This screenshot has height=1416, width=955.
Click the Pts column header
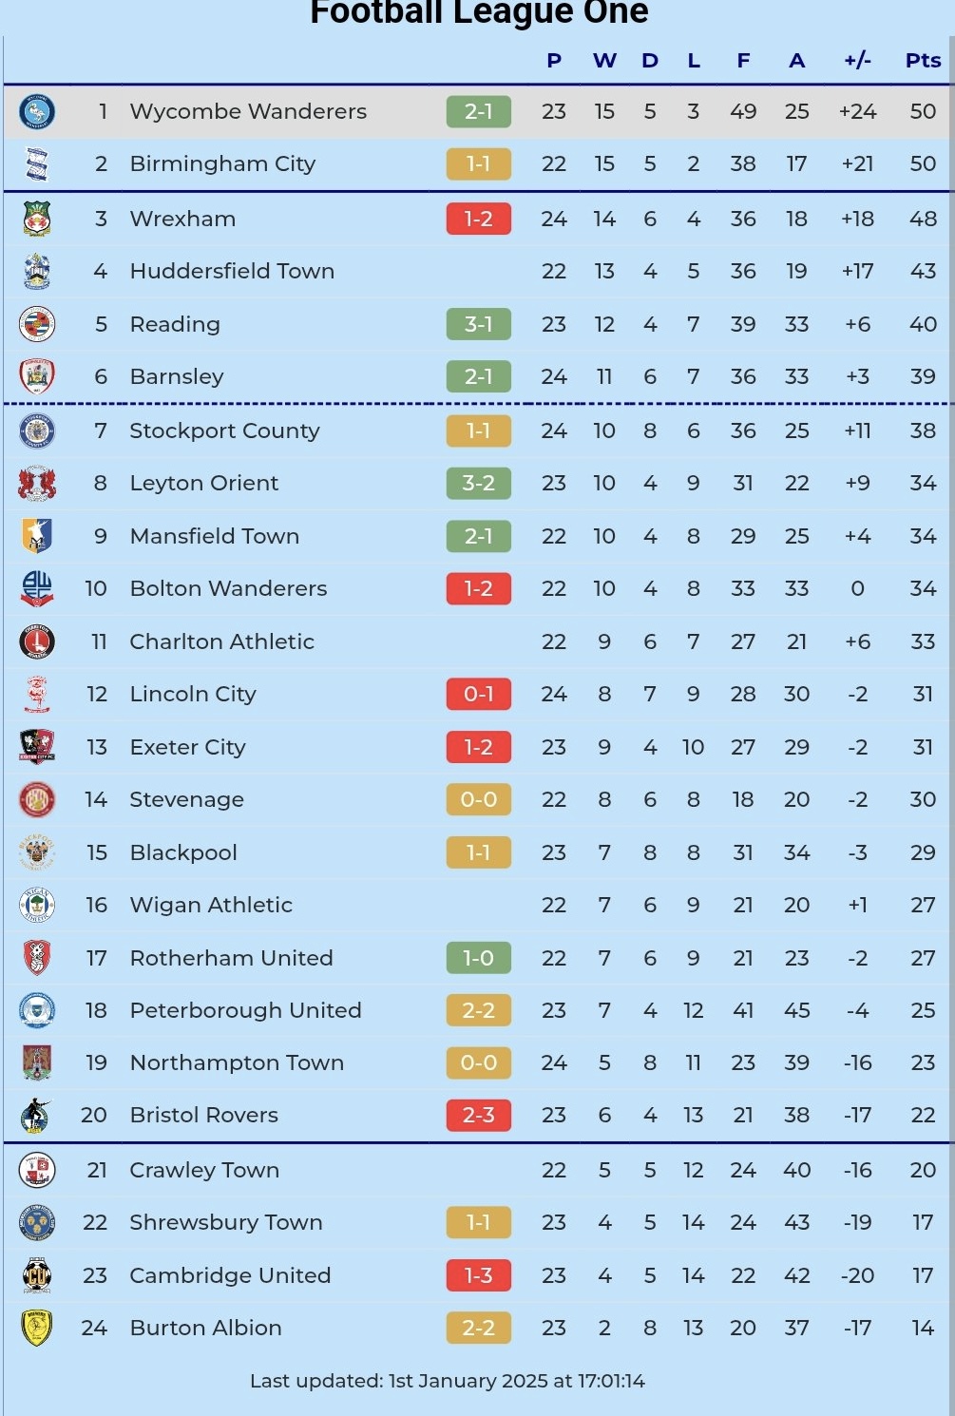923,61
